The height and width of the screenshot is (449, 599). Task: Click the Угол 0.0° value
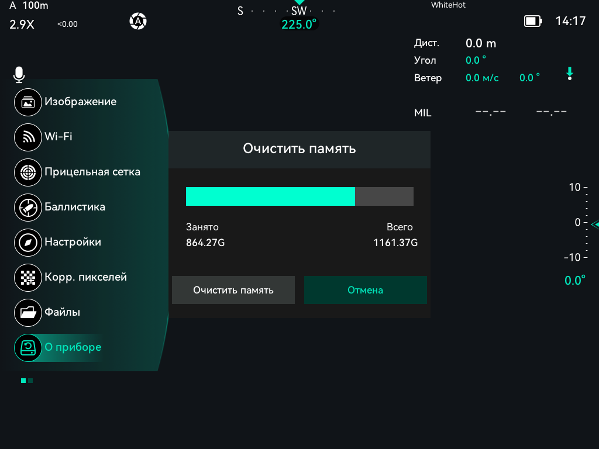[x=476, y=60]
